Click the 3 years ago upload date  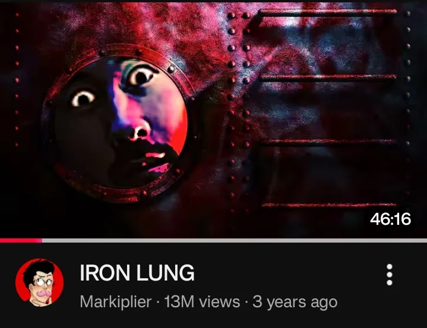(295, 302)
